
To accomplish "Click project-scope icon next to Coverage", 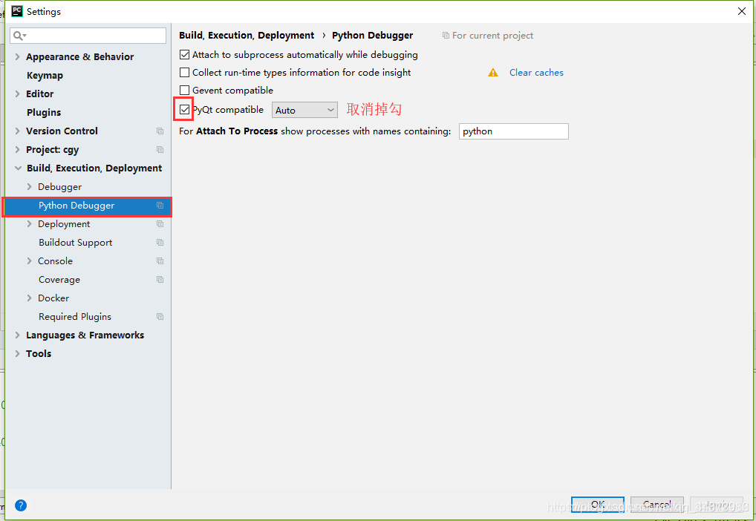I will (x=160, y=280).
